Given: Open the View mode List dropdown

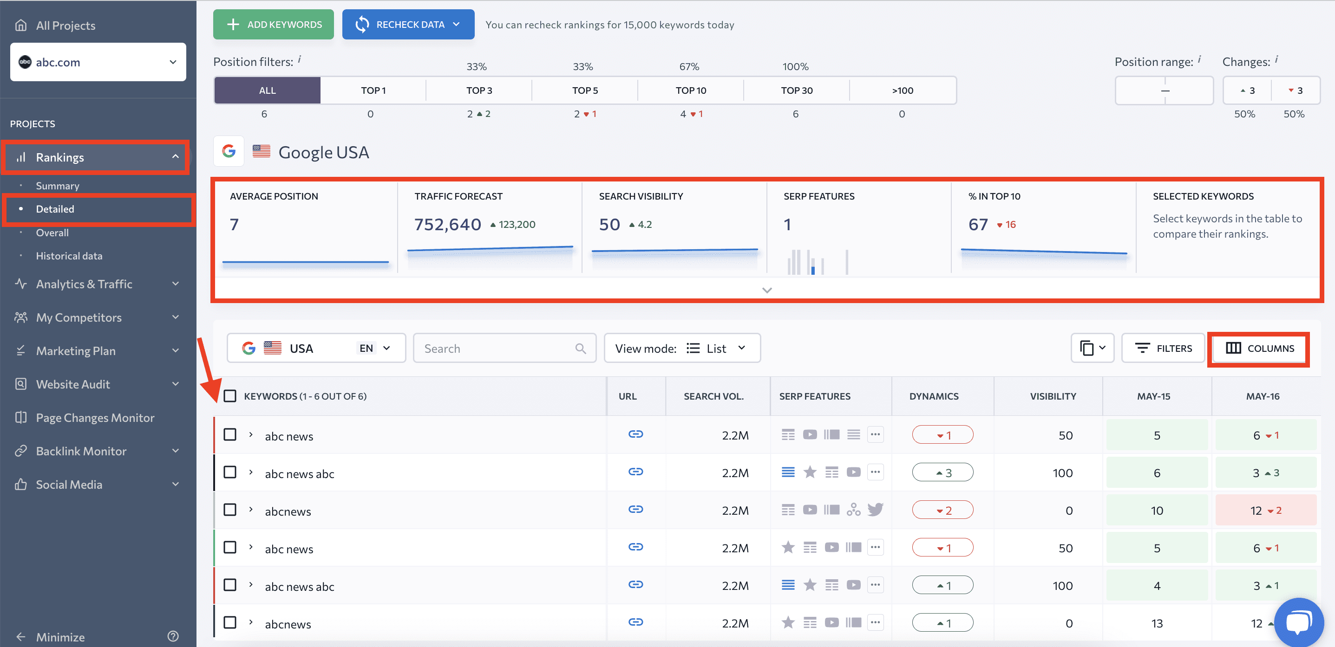Looking at the screenshot, I should click(682, 348).
